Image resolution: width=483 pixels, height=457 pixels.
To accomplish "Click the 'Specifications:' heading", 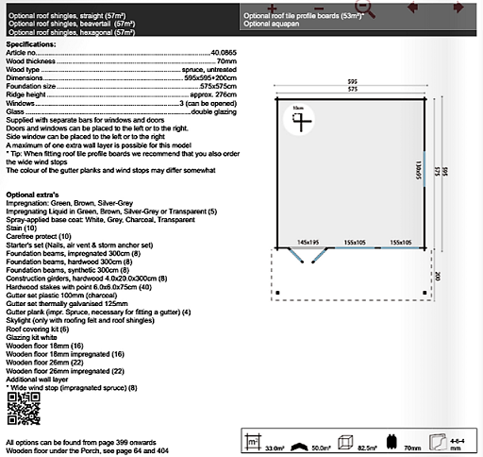I will (31, 44).
